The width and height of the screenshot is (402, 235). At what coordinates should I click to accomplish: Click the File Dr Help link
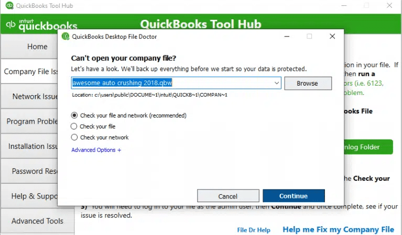click(254, 230)
